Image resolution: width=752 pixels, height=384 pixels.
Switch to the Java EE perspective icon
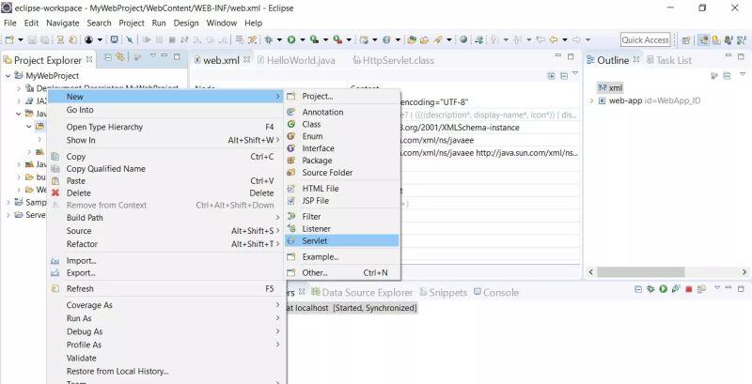point(703,40)
